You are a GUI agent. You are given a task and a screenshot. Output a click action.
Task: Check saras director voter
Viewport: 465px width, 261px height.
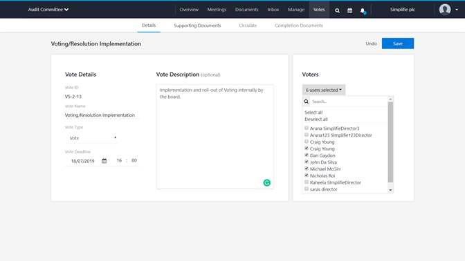(307, 188)
